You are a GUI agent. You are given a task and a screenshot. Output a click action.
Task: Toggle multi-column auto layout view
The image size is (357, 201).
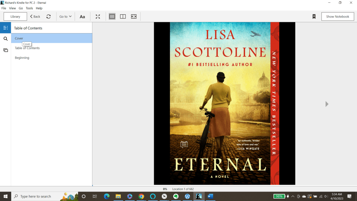point(134,16)
